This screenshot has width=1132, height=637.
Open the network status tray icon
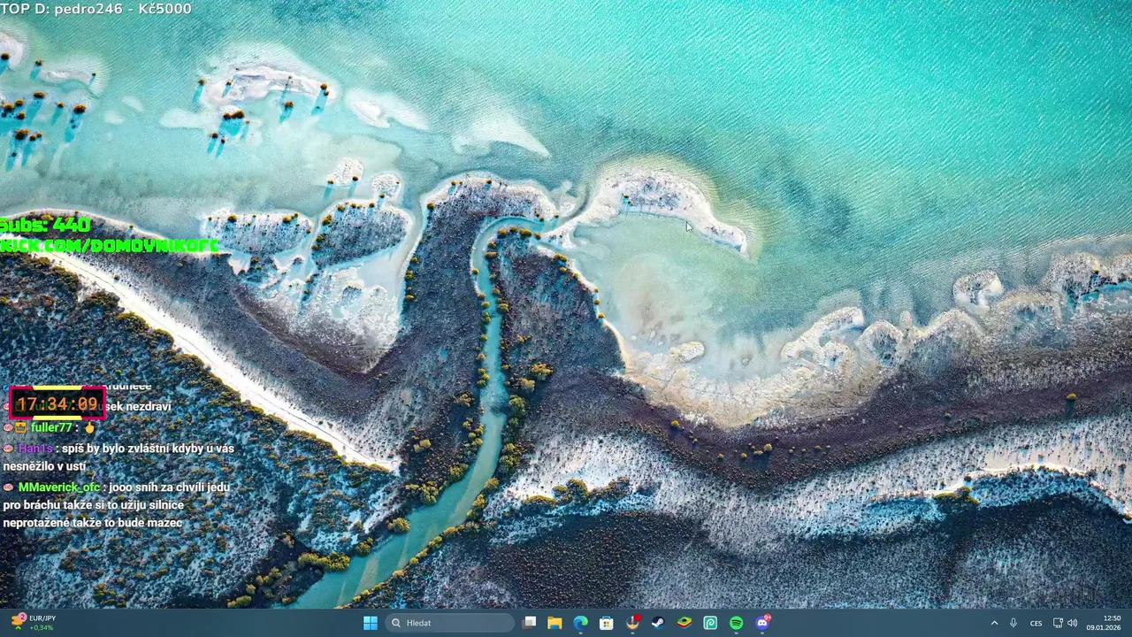tap(1058, 623)
